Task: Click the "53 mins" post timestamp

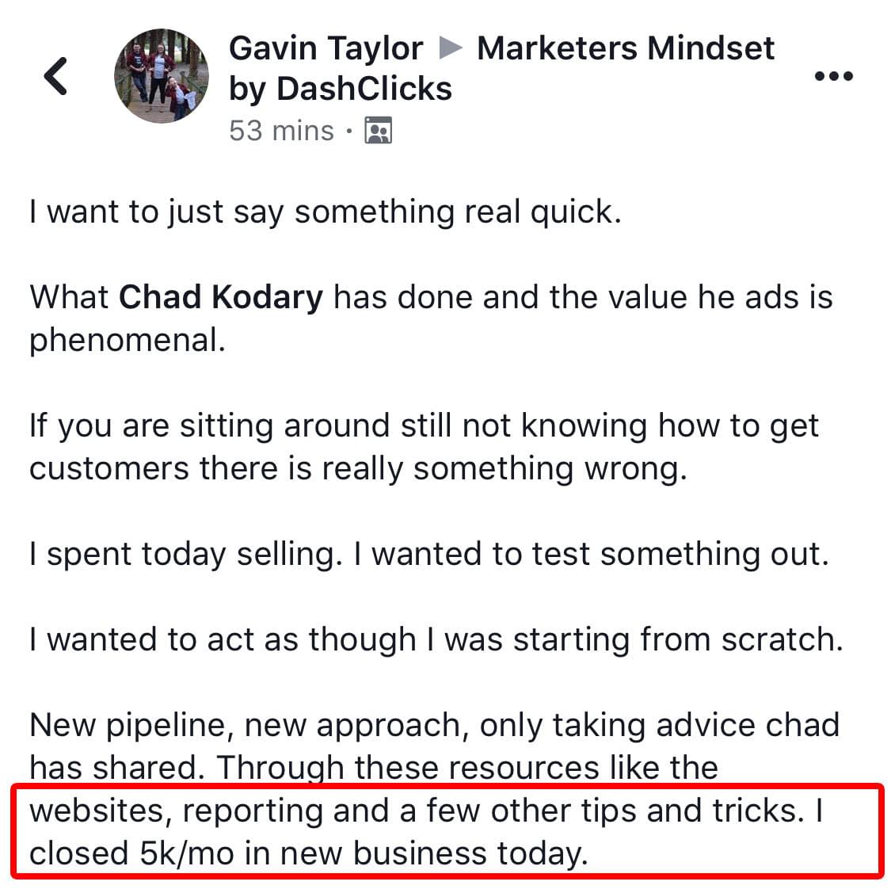Action: [281, 131]
